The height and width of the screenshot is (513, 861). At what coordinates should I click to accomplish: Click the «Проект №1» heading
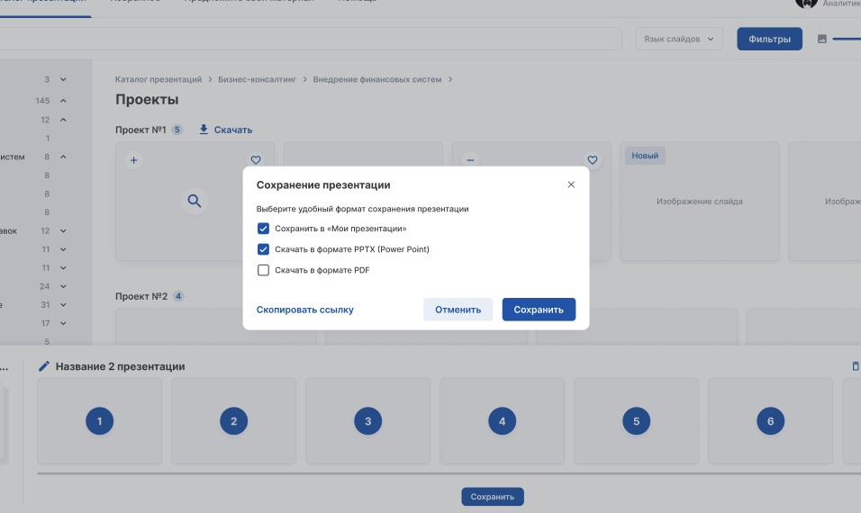pos(140,130)
